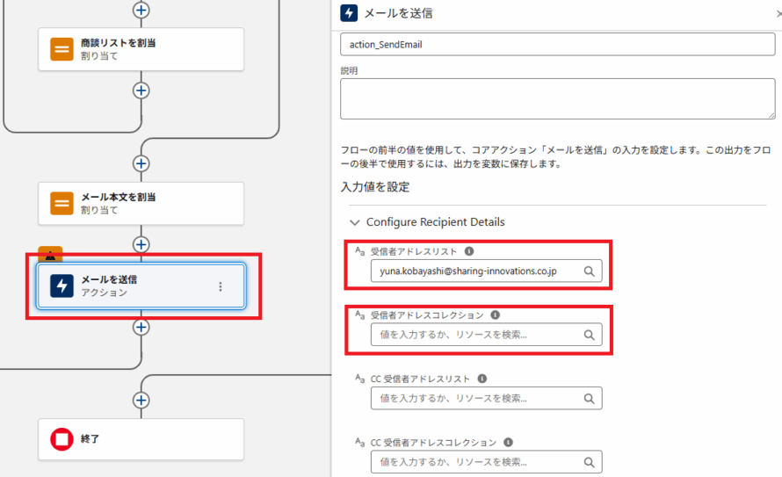Open resource search in 受信者アドレスコレクション field
782x477 pixels.
tap(590, 335)
